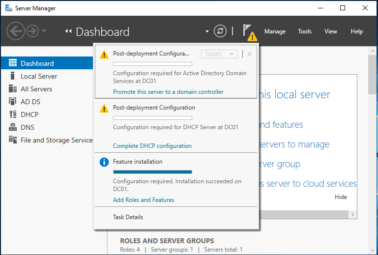Click the Server Manager title bar icon
Screen dimensions: 378x255
click(9, 8)
